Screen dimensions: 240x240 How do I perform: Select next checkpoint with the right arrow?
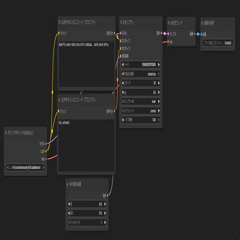43,168
